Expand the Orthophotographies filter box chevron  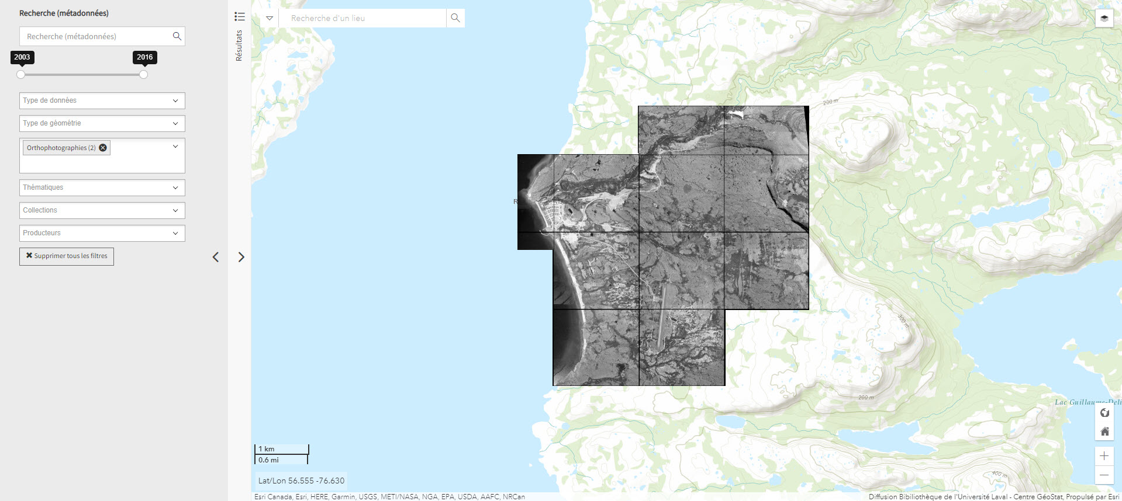[x=175, y=147]
